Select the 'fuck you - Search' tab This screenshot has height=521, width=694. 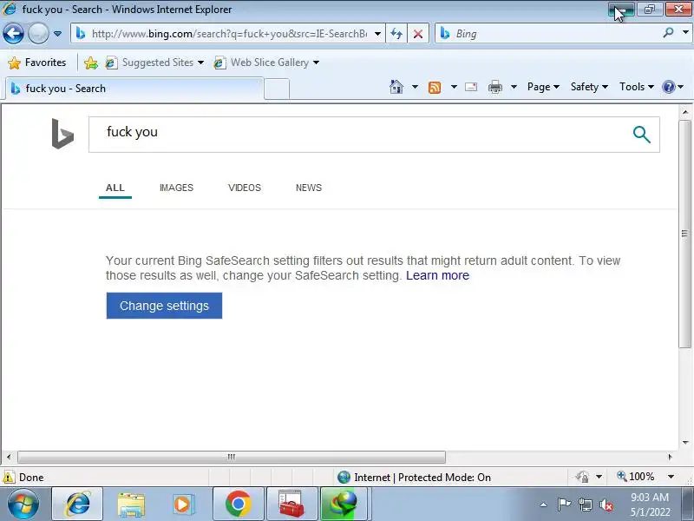coord(134,89)
